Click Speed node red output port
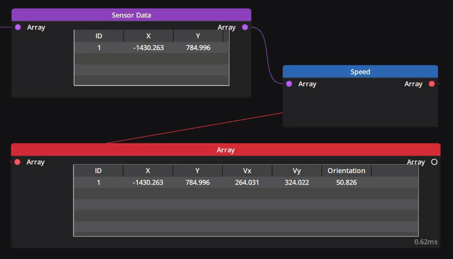Screen dimensions: 453x259 [432, 84]
